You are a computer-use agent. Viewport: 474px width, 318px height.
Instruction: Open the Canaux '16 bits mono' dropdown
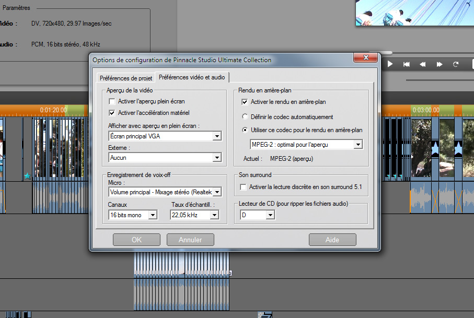point(133,215)
